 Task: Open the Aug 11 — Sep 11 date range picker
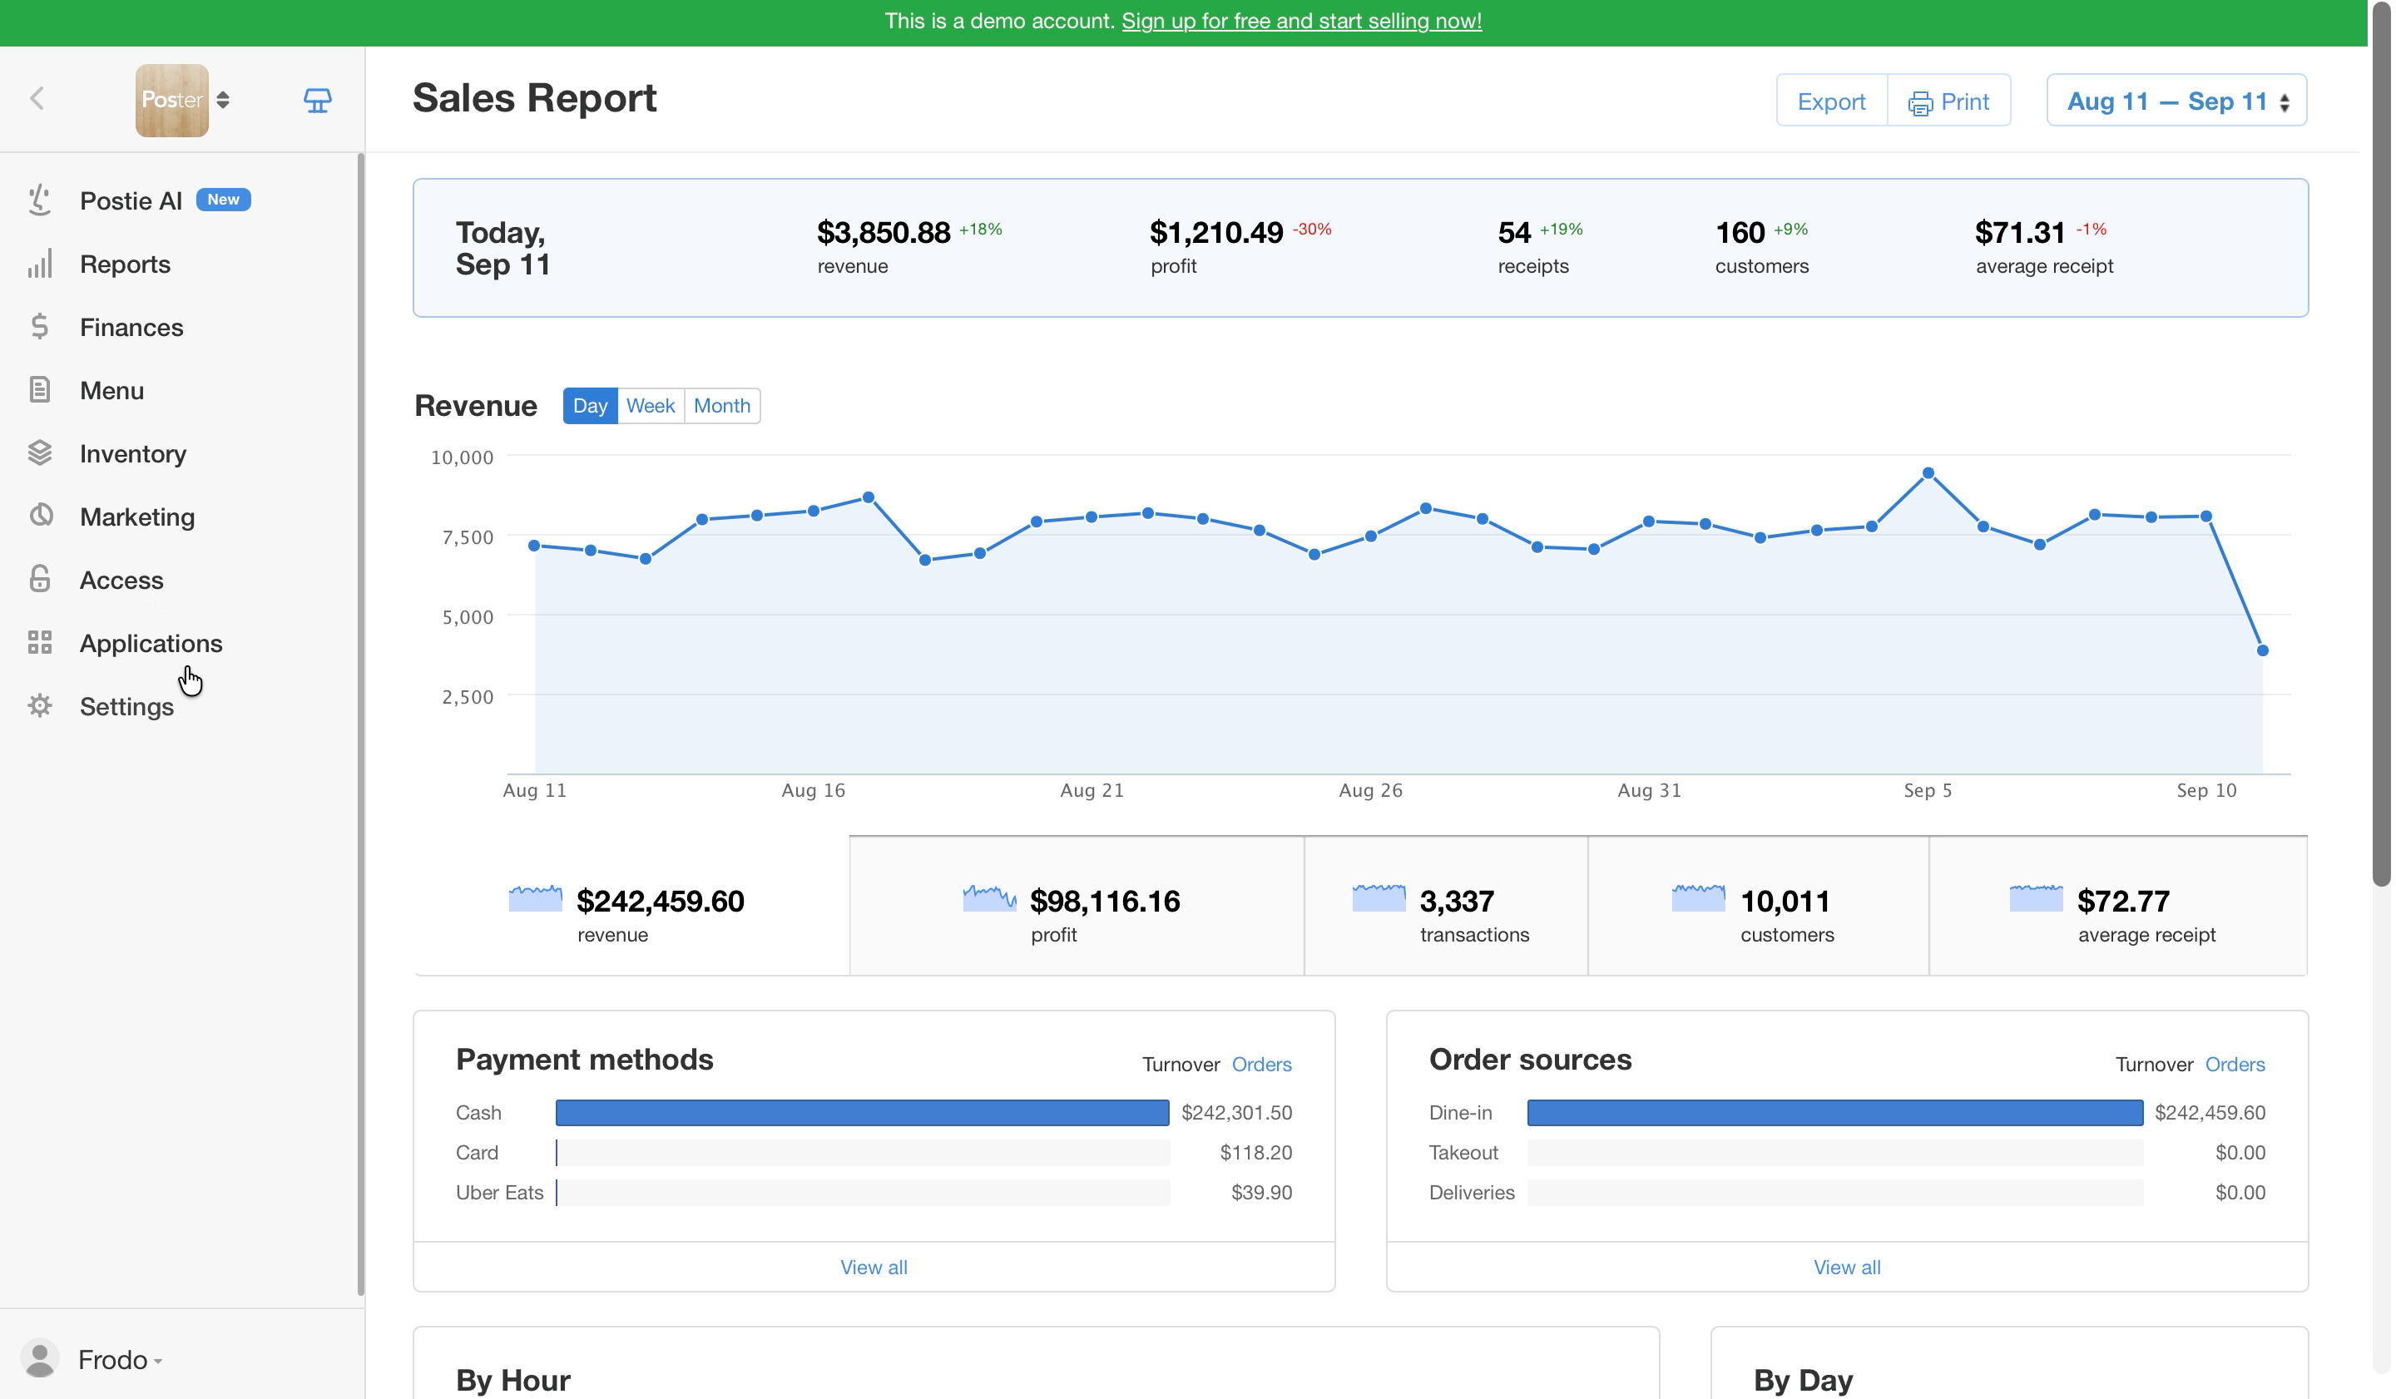coord(2176,101)
